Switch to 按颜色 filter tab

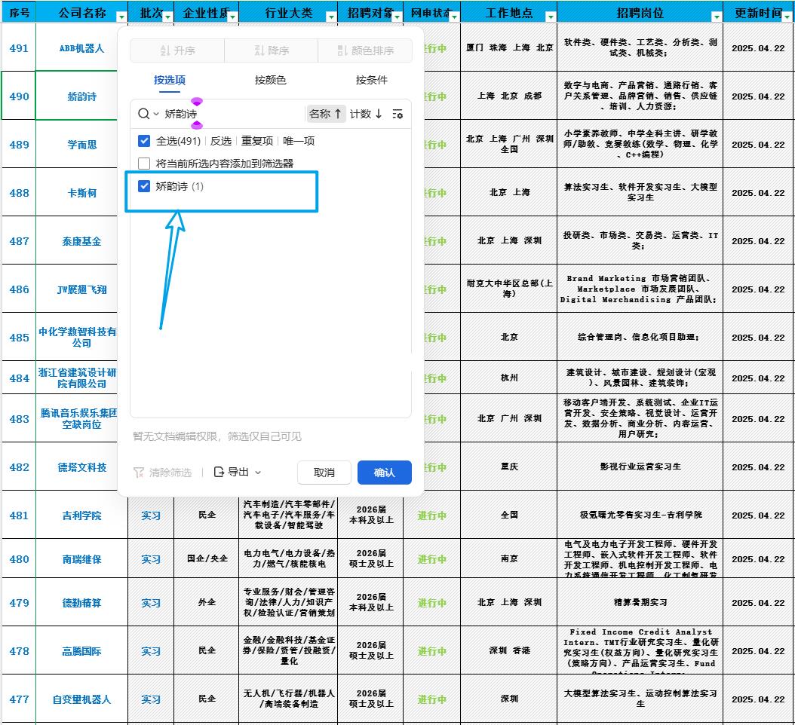(270, 80)
